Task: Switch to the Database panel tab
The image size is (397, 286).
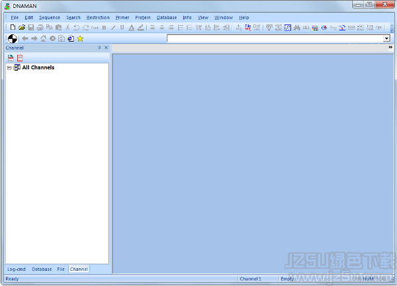Action: pos(42,269)
